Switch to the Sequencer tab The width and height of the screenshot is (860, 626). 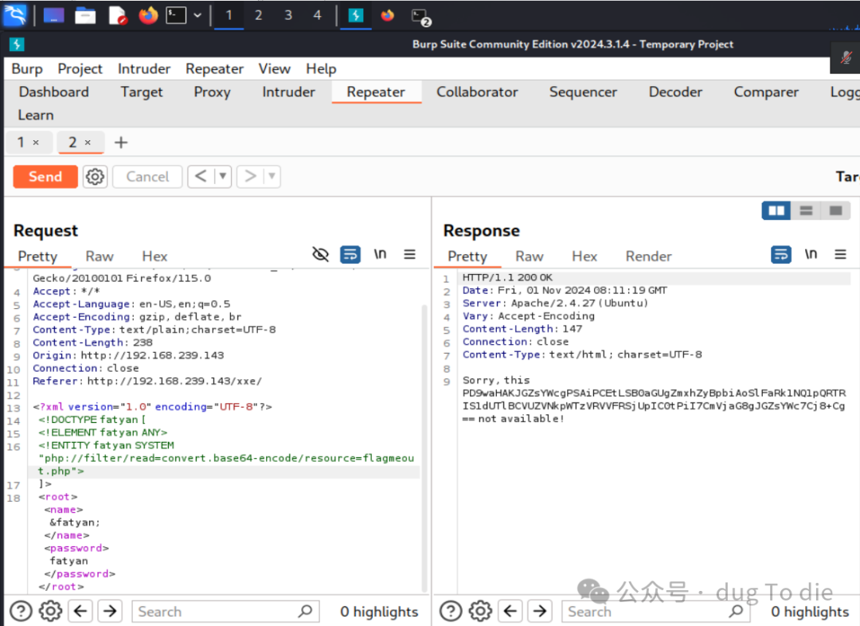[583, 92]
